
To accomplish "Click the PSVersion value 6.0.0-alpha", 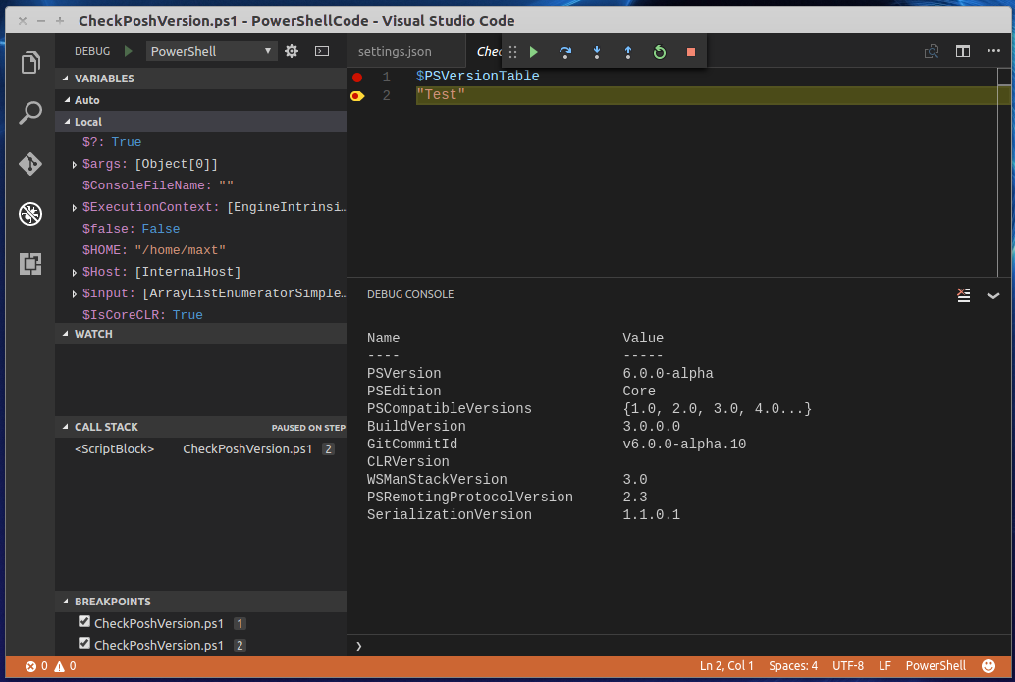I will [x=668, y=373].
